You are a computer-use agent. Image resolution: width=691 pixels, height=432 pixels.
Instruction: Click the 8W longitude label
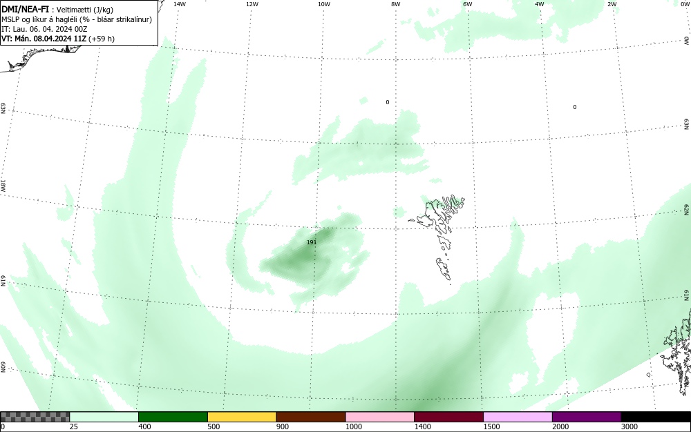point(396,4)
